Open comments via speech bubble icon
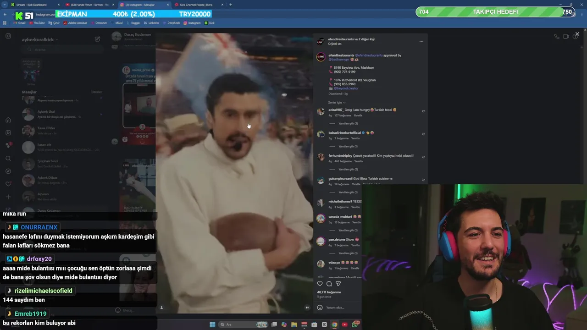The width and height of the screenshot is (587, 330). (x=329, y=284)
